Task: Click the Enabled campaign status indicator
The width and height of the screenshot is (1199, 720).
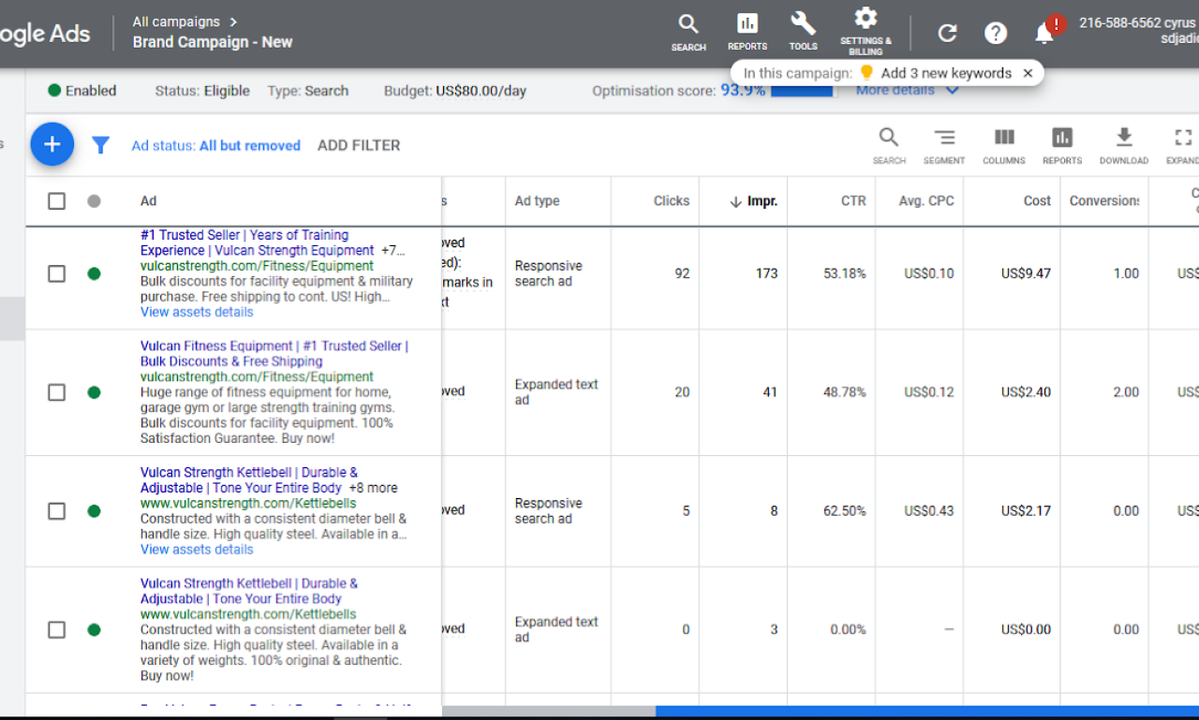Action: (x=82, y=91)
